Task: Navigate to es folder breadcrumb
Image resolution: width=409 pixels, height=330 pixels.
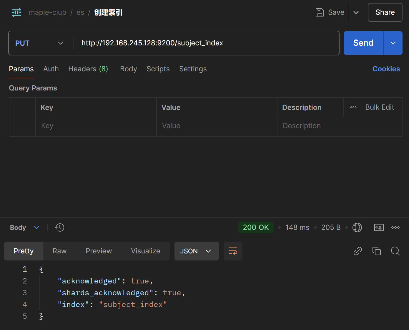Action: click(80, 12)
